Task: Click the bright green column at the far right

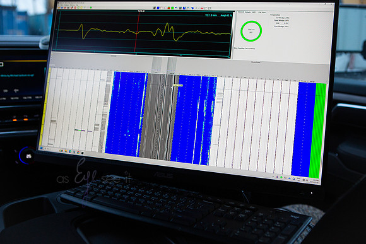Action: pyautogui.click(x=317, y=131)
